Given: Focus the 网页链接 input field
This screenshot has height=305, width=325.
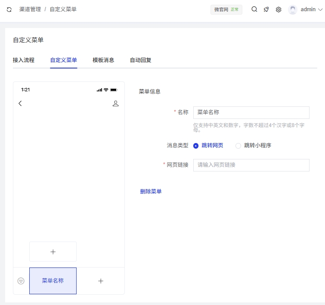Looking at the screenshot, I should [x=251, y=165].
